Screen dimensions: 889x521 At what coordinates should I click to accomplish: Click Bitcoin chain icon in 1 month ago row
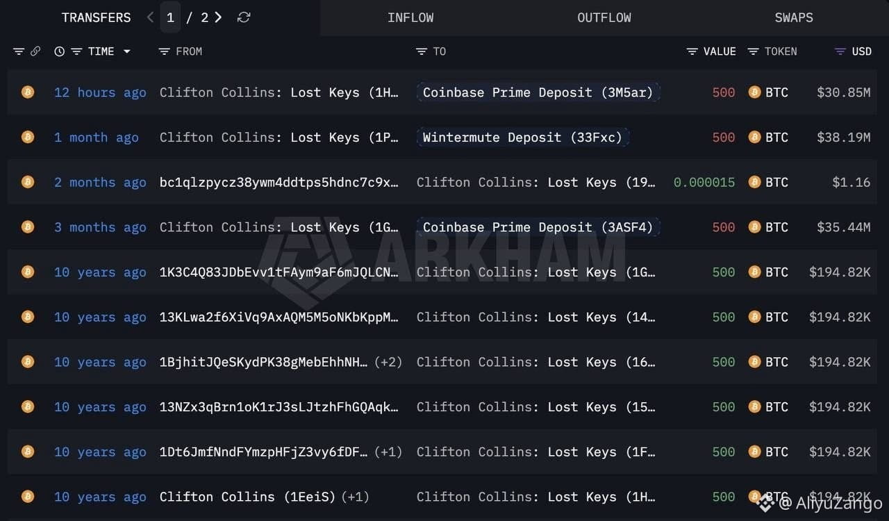coord(28,137)
